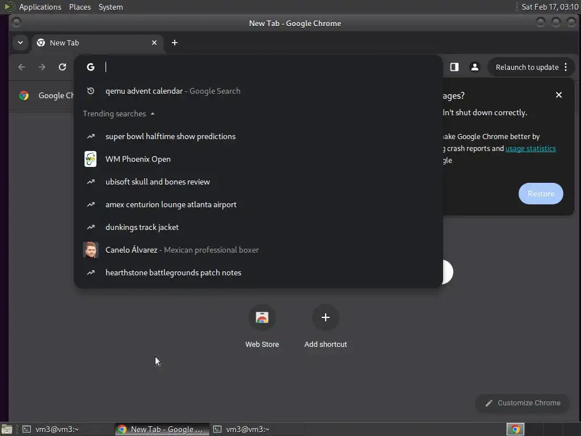Click the Chrome icon in the system tray

(x=515, y=429)
